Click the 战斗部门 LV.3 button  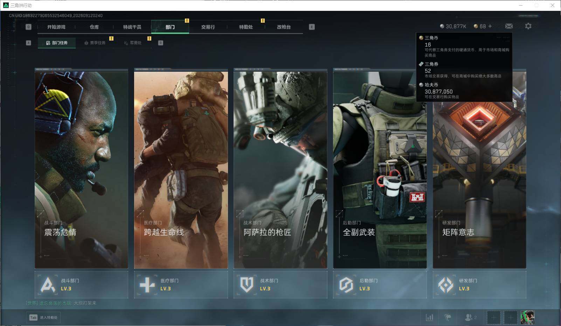pyautogui.click(x=81, y=285)
